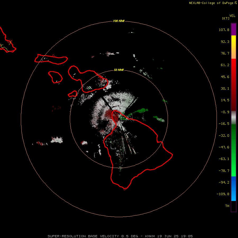The height and width of the screenshot is (238, 238).
Task: Click the TH threshold label
Action: point(227,206)
